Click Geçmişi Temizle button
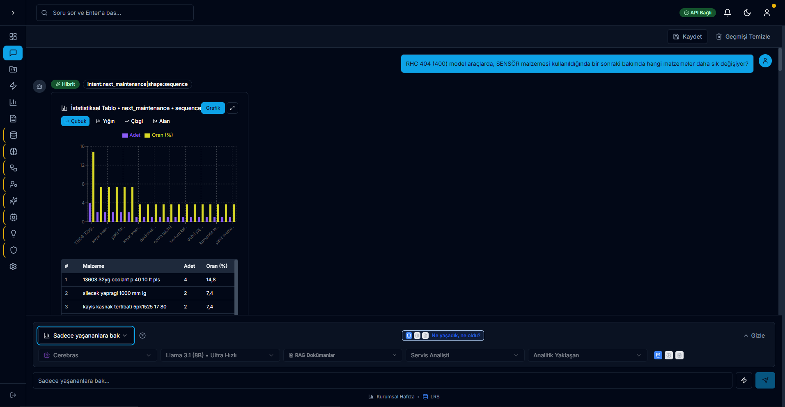 (x=743, y=37)
